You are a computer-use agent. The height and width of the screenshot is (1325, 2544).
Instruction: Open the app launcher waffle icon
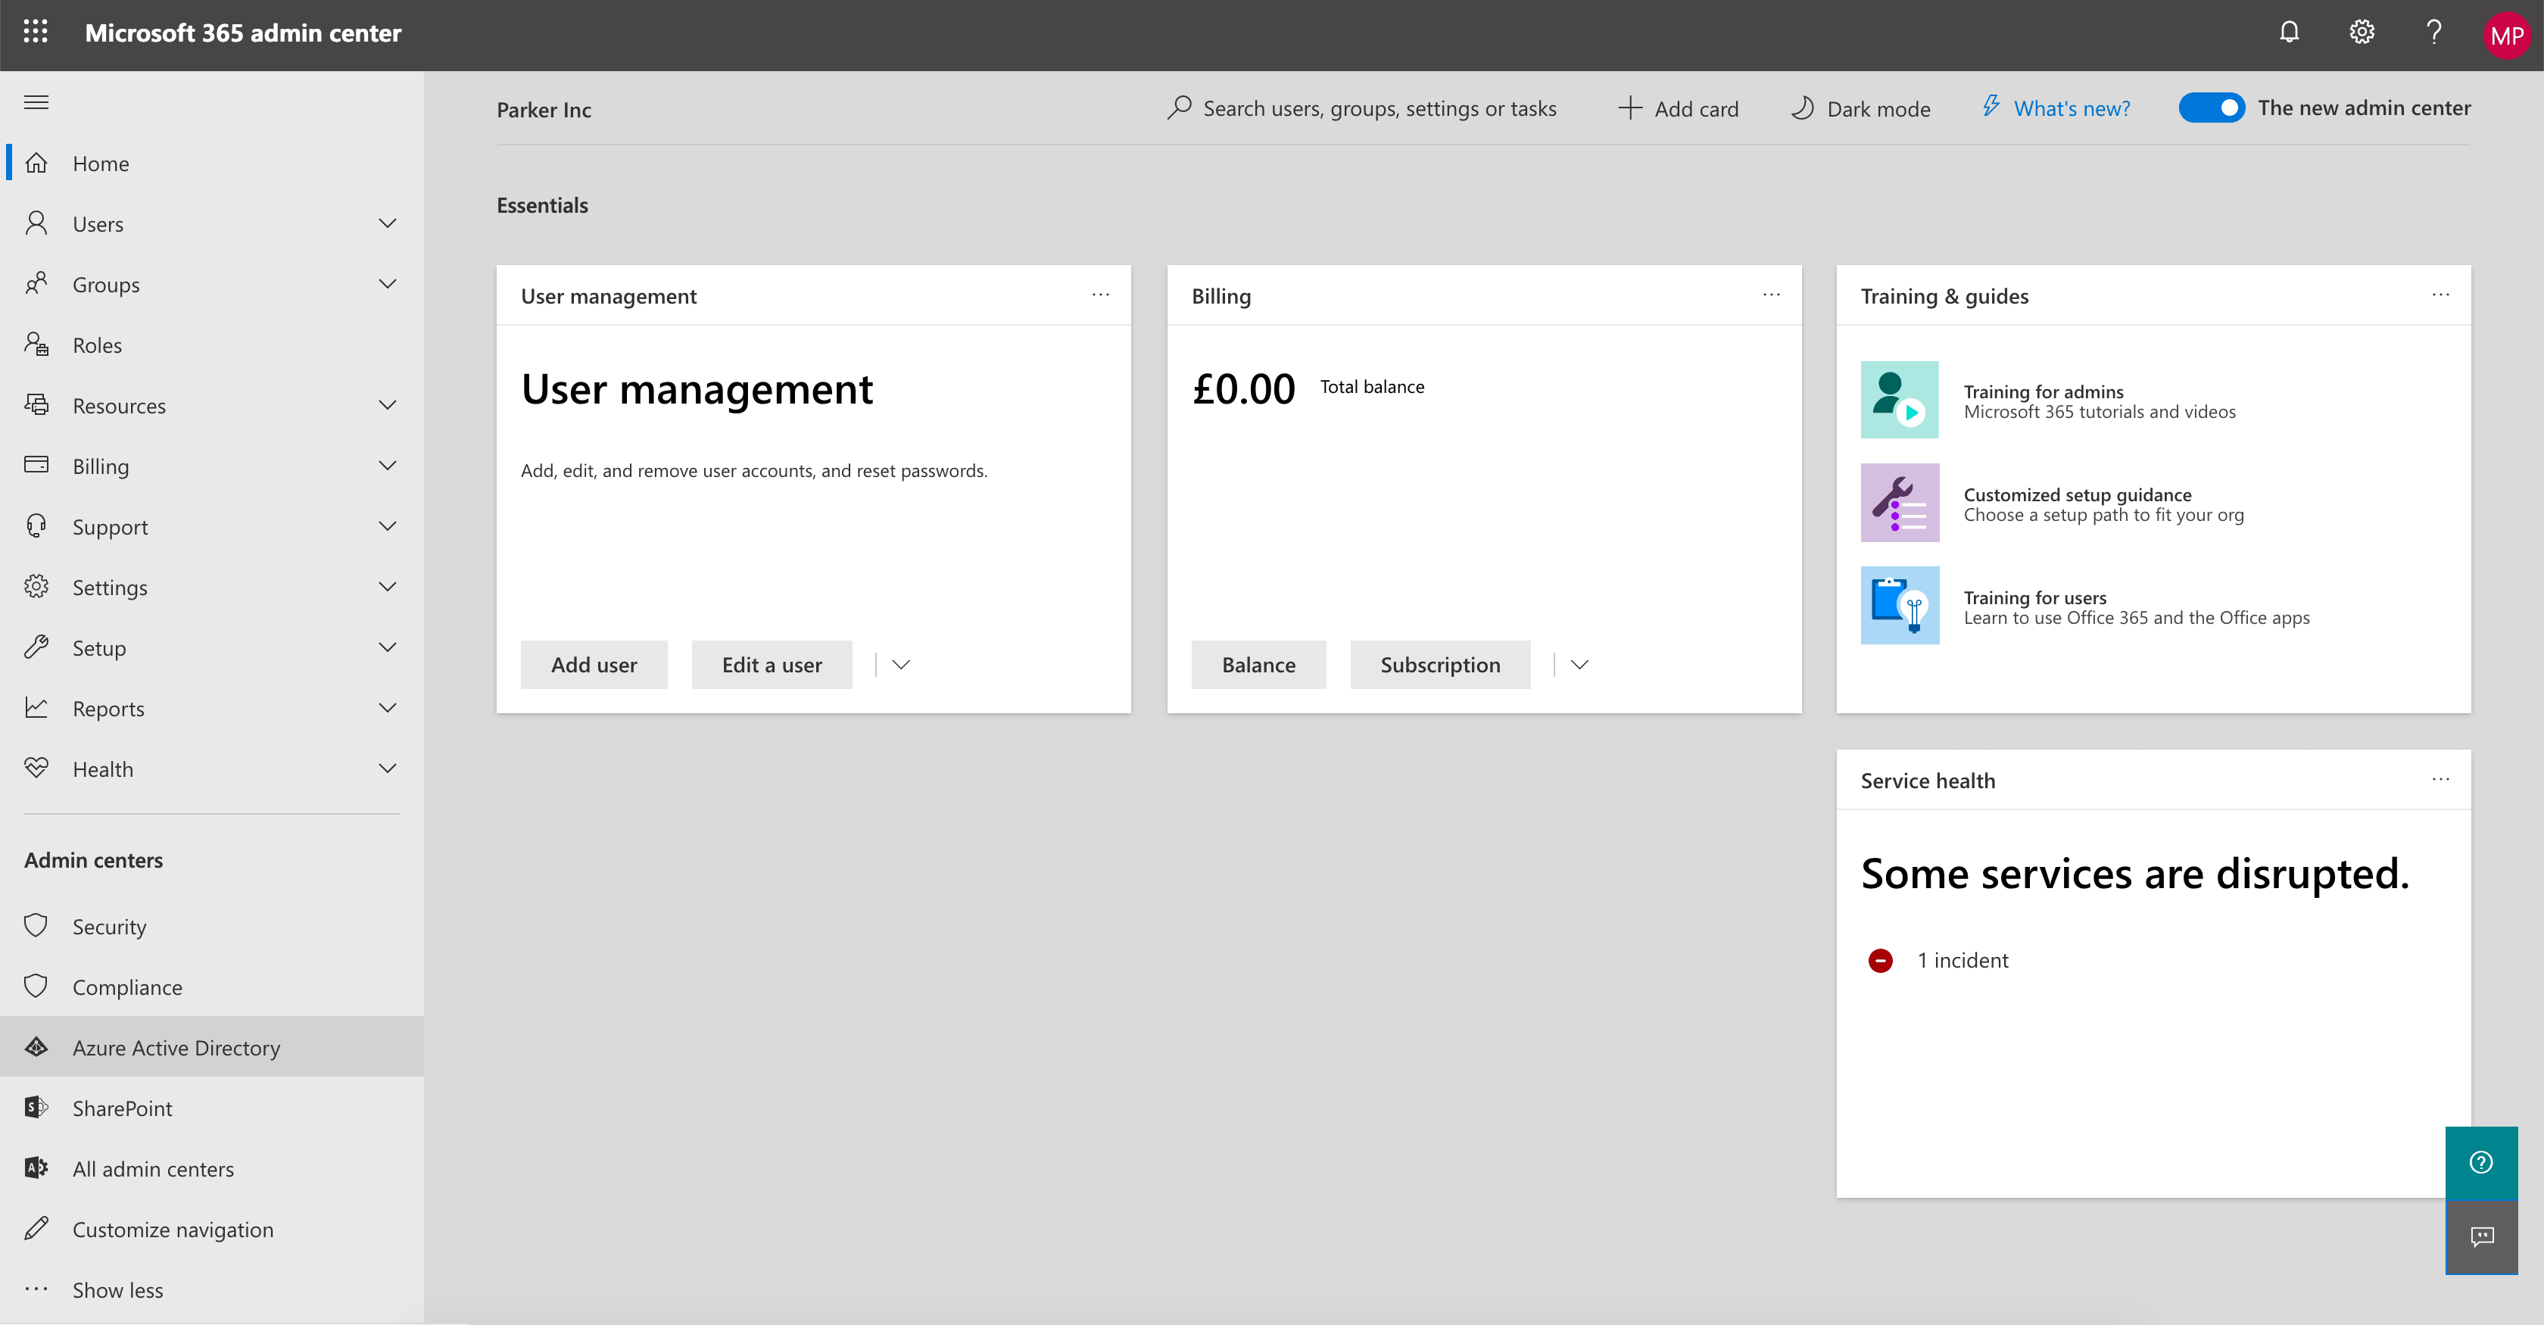(36, 33)
